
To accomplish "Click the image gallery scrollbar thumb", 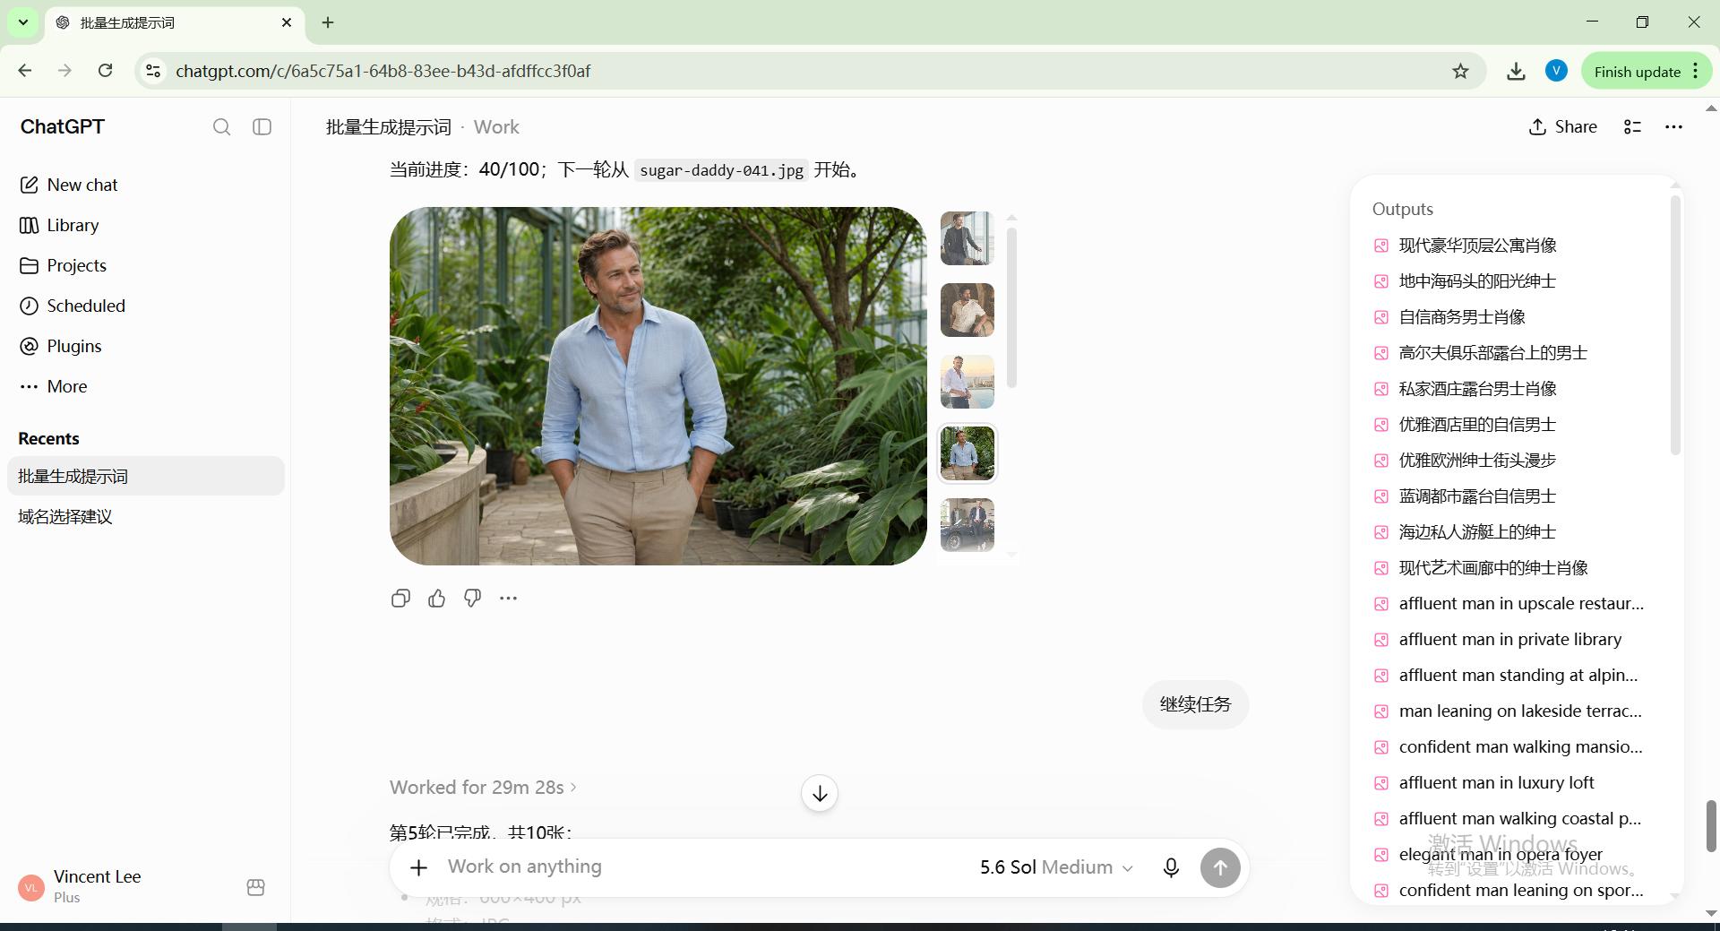I will [x=1011, y=307].
